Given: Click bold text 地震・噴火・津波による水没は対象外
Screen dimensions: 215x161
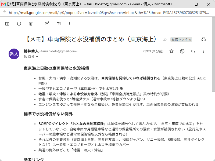Looking at the screenshot, I should coord(68,94).
